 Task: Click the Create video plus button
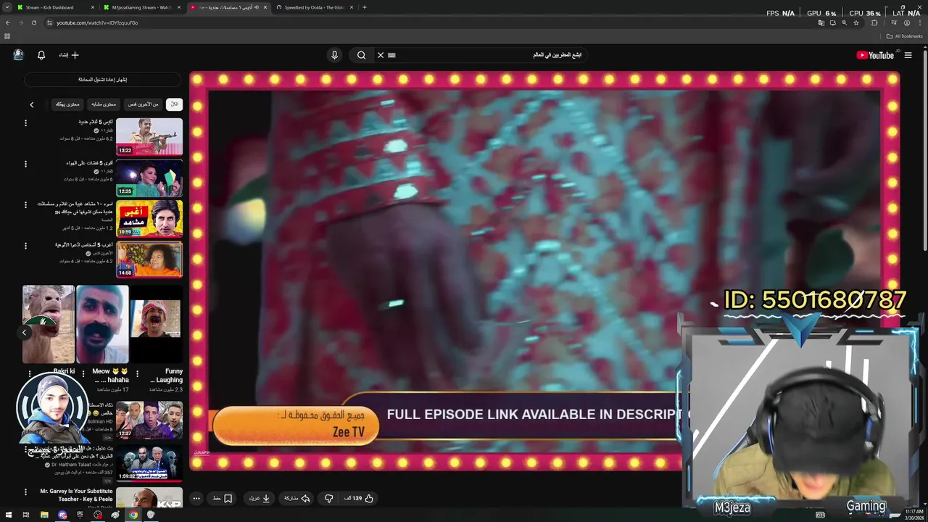point(69,55)
